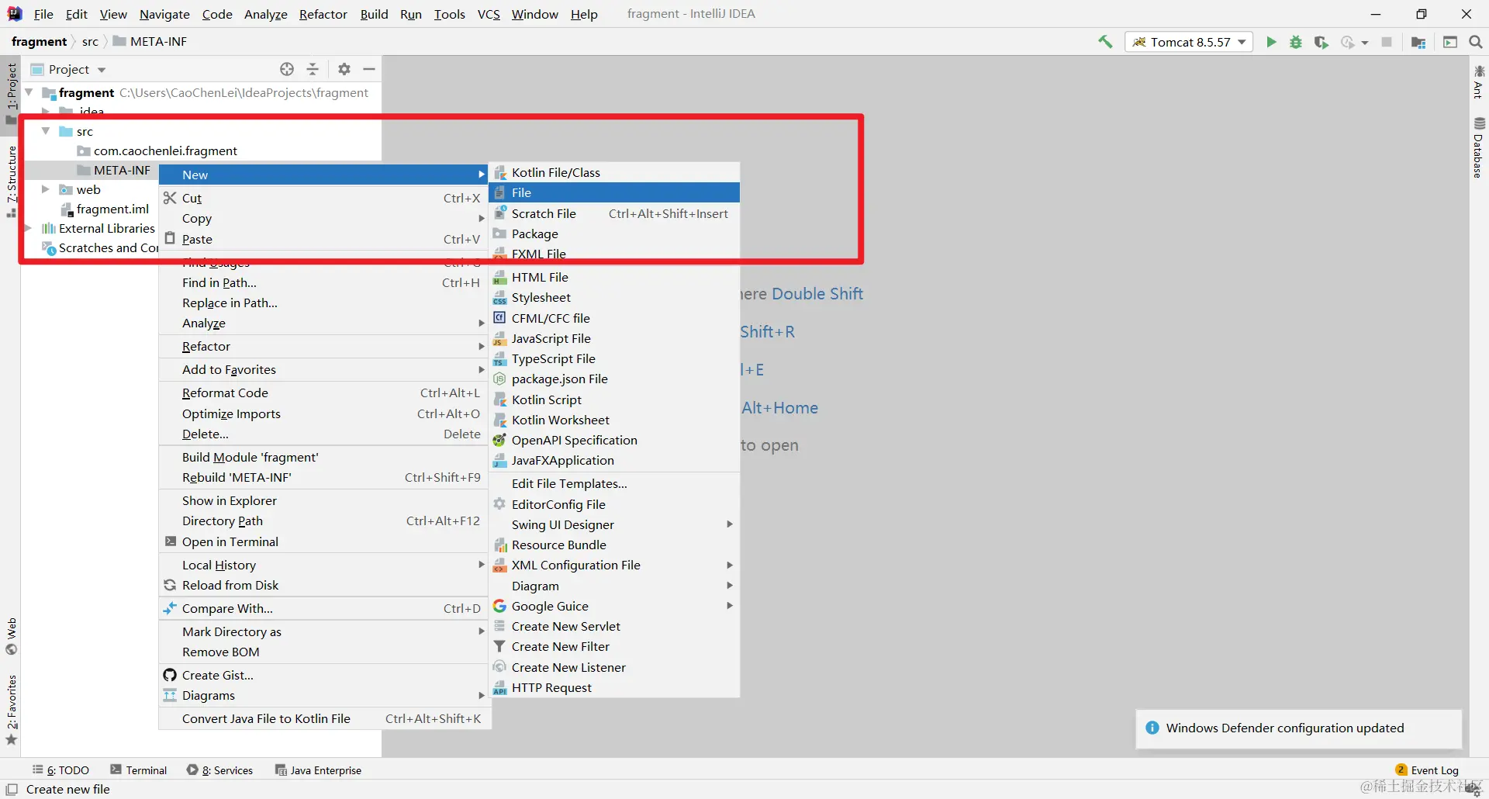Select Compare With... entry
This screenshot has width=1489, height=799.
pos(323,608)
